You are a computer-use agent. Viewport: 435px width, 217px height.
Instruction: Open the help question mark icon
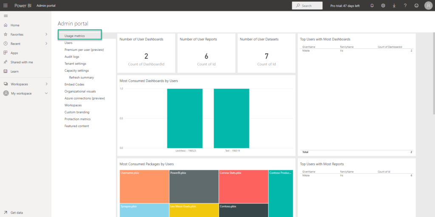pos(405,6)
